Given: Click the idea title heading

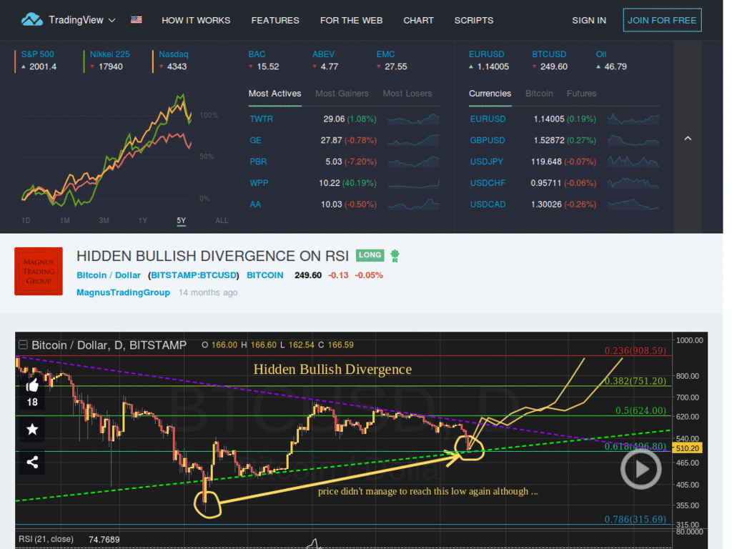Looking at the screenshot, I should [x=212, y=256].
